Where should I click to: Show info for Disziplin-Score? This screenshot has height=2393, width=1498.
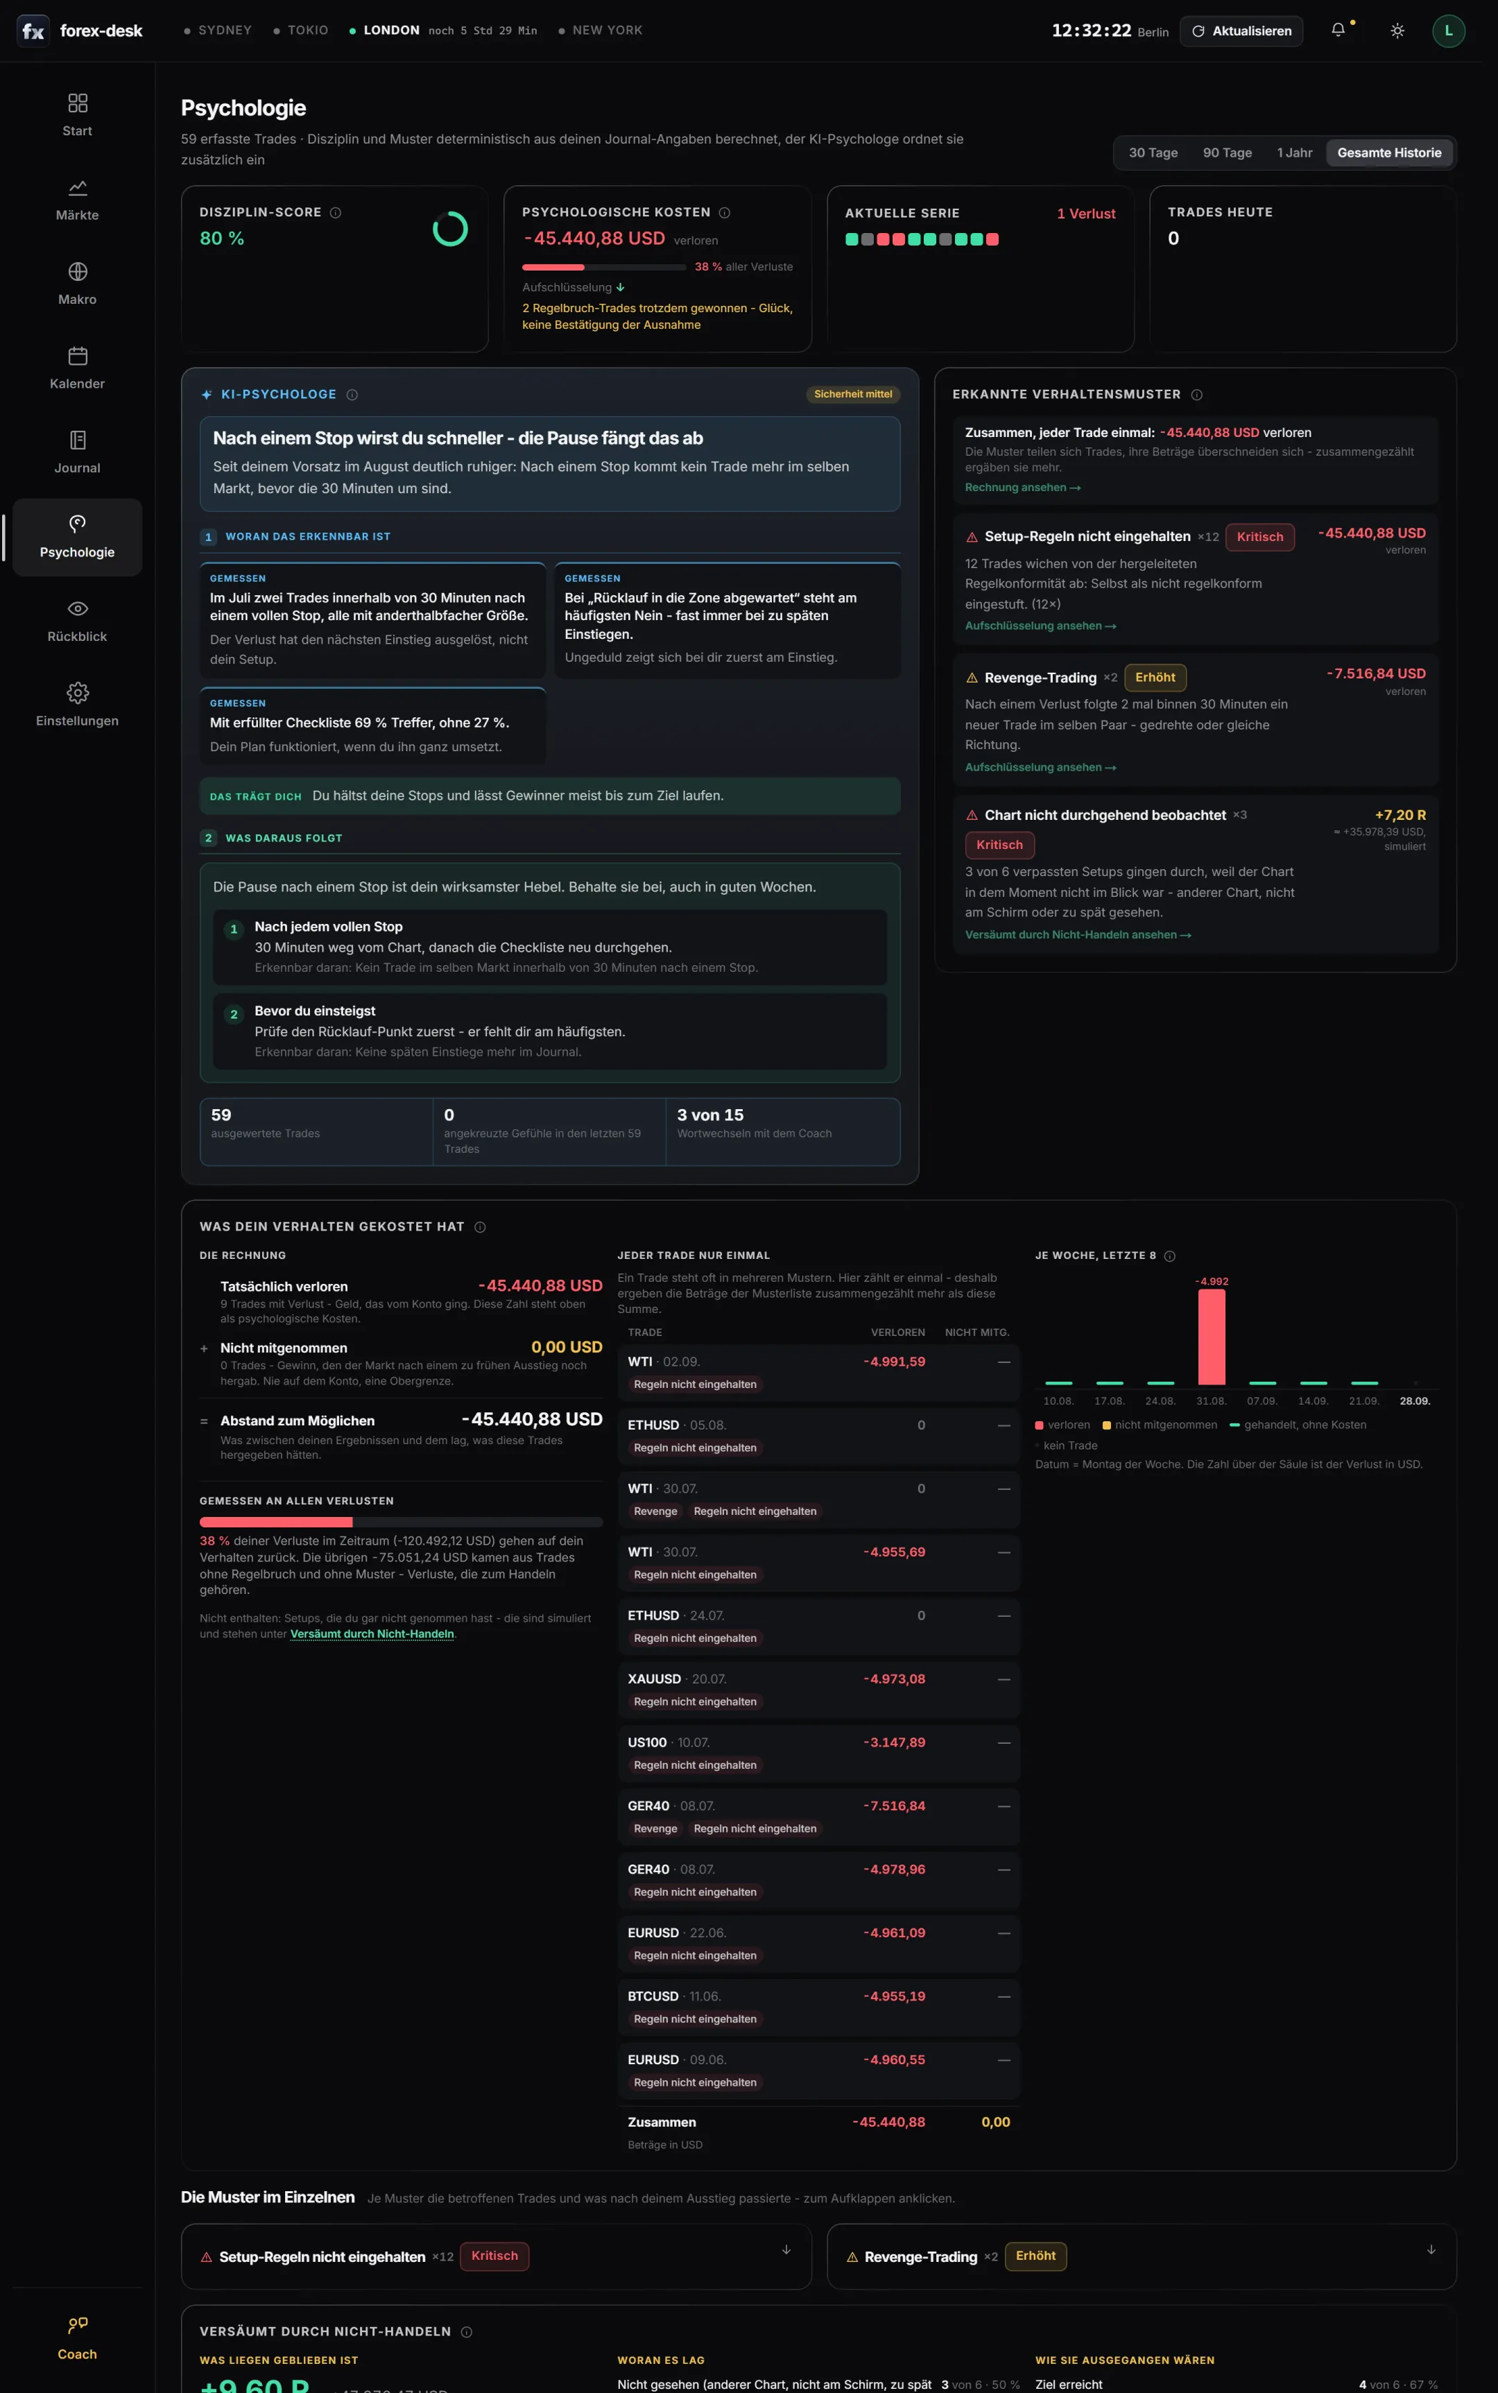[x=336, y=212]
